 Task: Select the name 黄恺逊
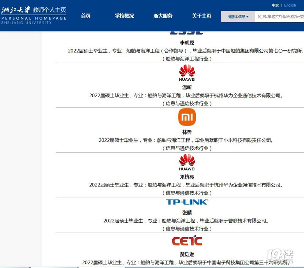(x=187, y=254)
